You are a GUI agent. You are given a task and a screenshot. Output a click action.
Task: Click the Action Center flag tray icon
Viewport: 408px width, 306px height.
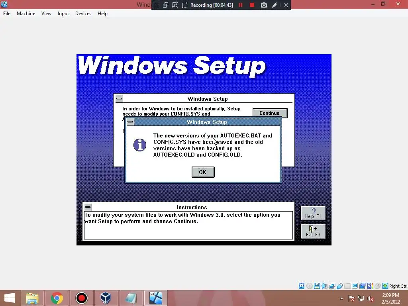351,298
